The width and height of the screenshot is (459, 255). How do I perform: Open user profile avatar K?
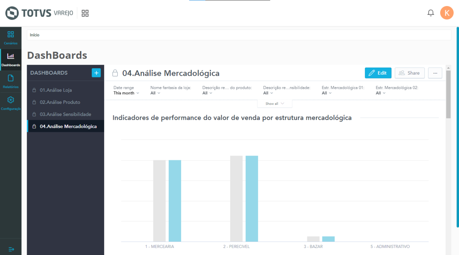[x=447, y=13]
